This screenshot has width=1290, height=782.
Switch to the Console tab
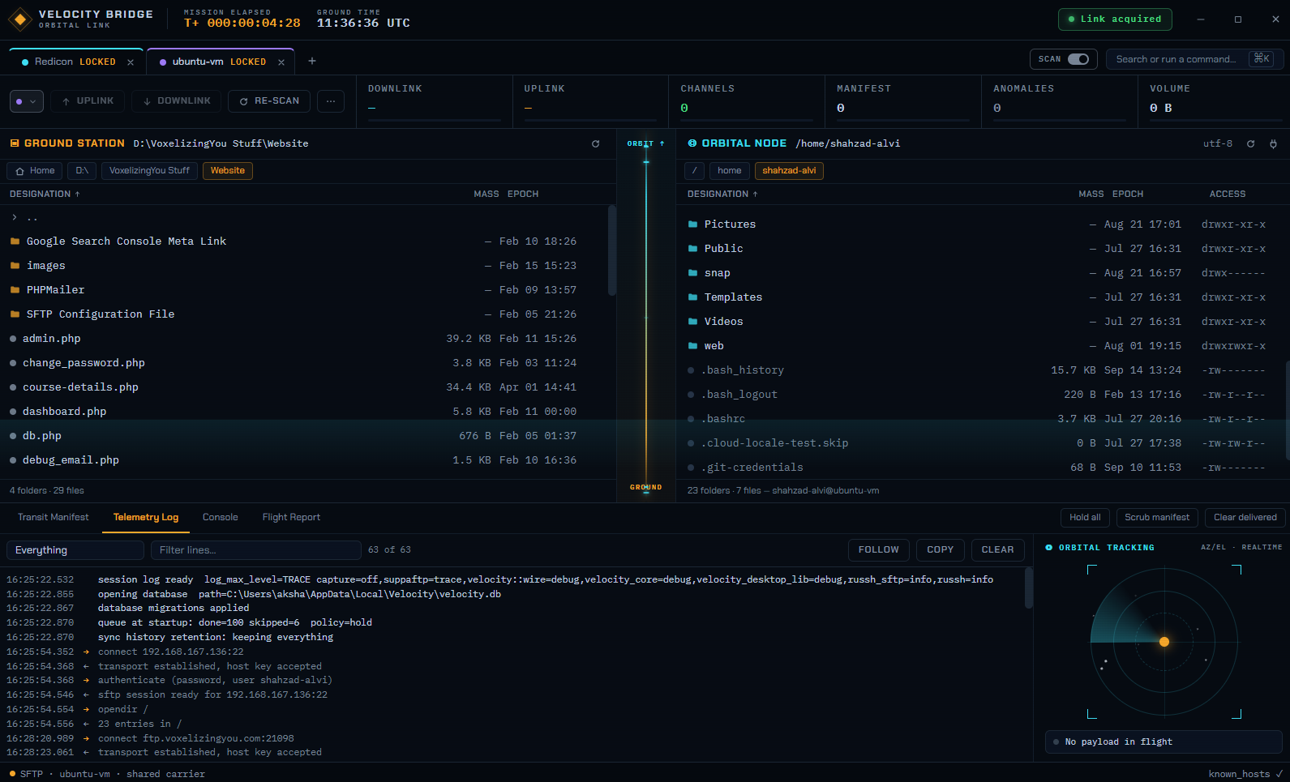[x=221, y=518]
